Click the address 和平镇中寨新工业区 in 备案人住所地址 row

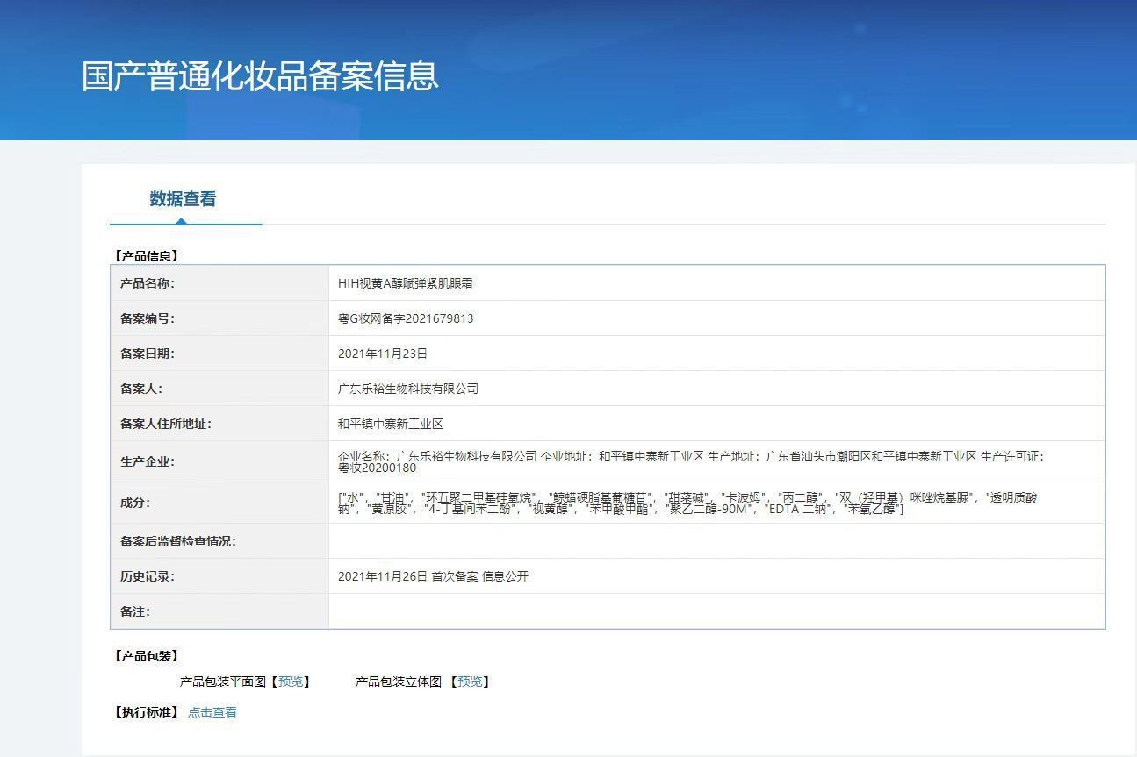point(391,424)
